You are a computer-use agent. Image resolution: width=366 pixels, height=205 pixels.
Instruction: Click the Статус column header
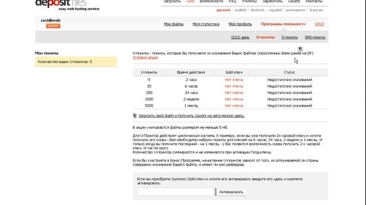coord(289,72)
